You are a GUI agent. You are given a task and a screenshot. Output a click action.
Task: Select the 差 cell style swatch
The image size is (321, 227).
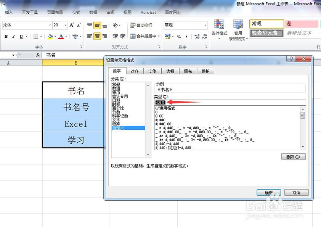(x=302, y=24)
